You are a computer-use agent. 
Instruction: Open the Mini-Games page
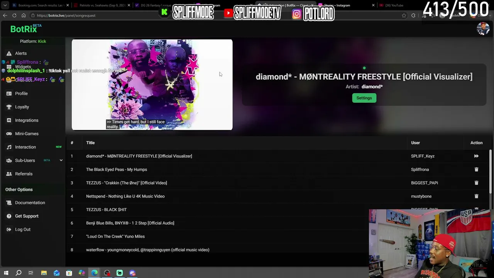(x=27, y=134)
